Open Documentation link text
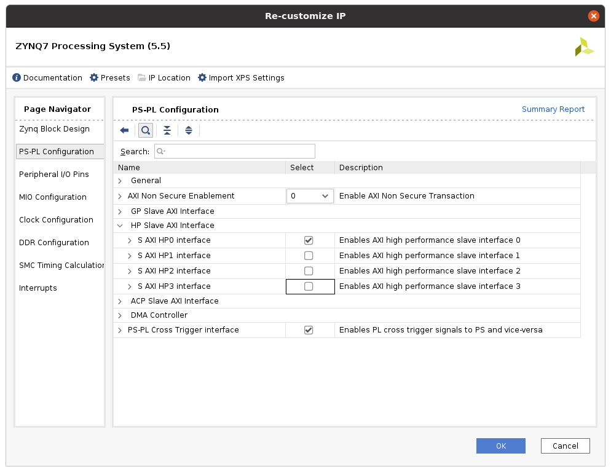611x472 pixels. (53, 77)
